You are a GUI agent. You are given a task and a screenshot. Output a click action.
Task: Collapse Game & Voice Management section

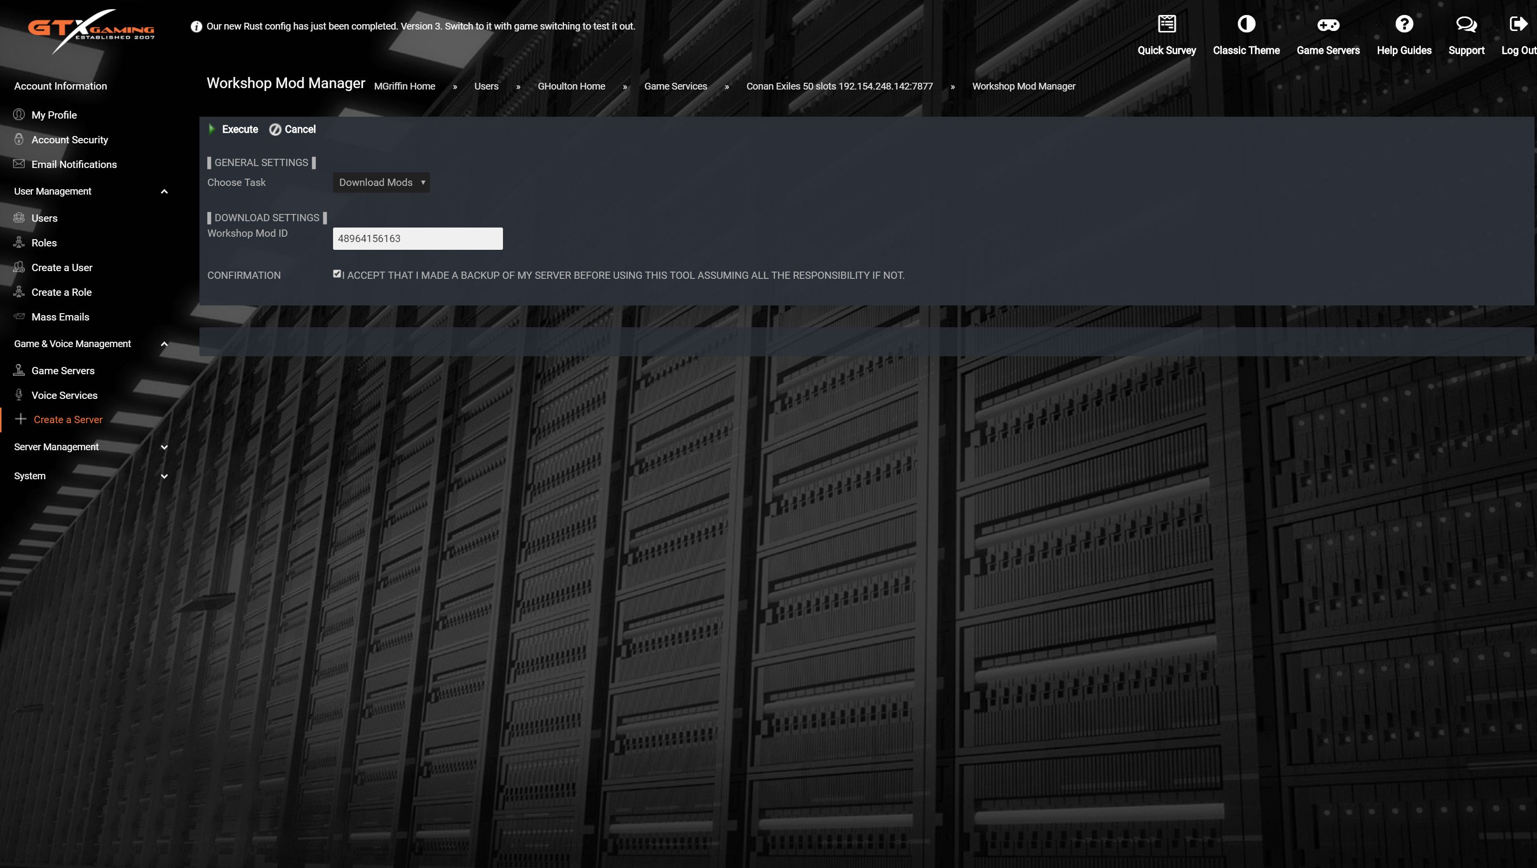(164, 344)
